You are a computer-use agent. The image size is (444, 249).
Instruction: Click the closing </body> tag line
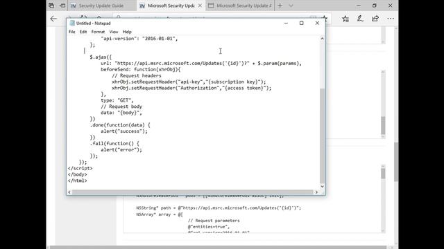click(77, 174)
